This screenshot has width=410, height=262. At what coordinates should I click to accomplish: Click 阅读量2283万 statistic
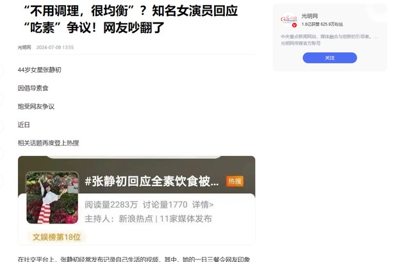click(x=111, y=205)
